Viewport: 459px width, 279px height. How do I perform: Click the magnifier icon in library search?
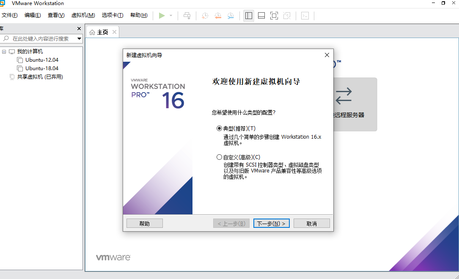pos(6,38)
